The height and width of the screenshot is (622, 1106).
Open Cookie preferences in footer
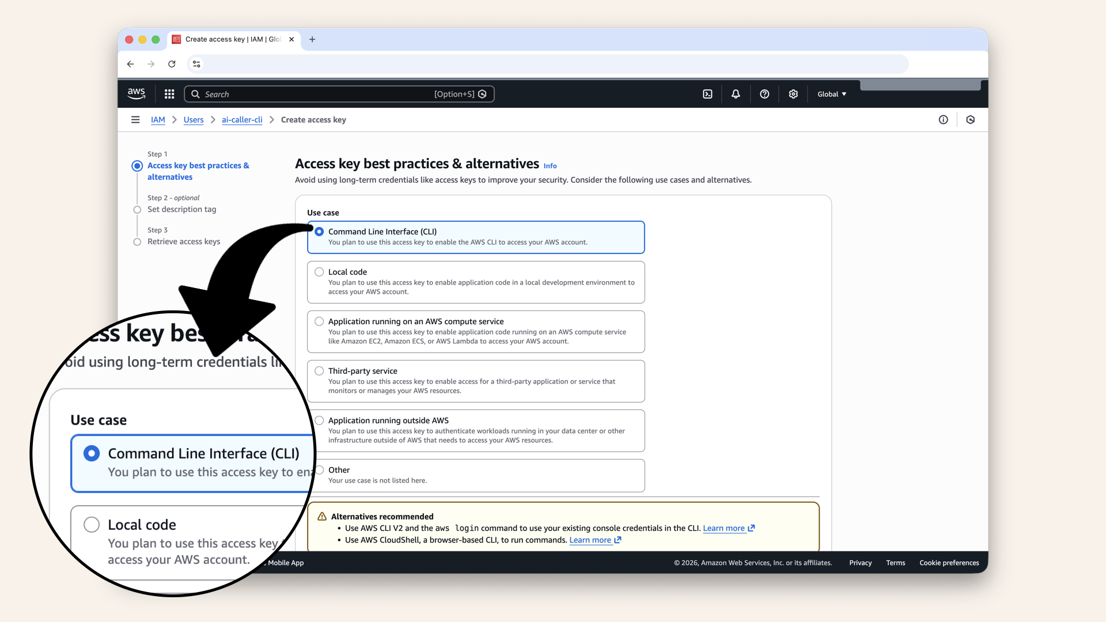pyautogui.click(x=949, y=563)
